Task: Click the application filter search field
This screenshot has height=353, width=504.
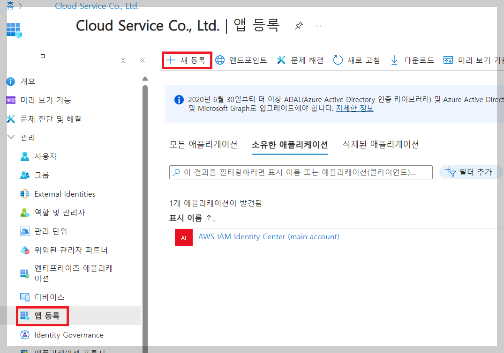Action: (301, 172)
